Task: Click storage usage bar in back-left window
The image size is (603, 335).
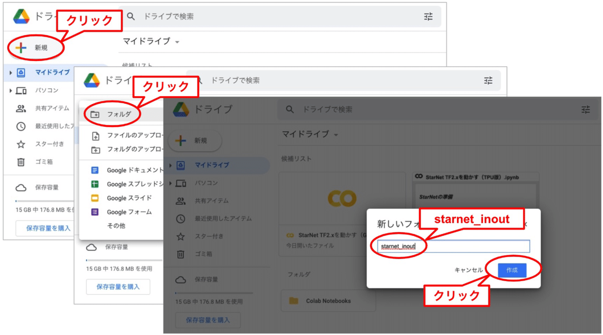Action: (x=45, y=200)
